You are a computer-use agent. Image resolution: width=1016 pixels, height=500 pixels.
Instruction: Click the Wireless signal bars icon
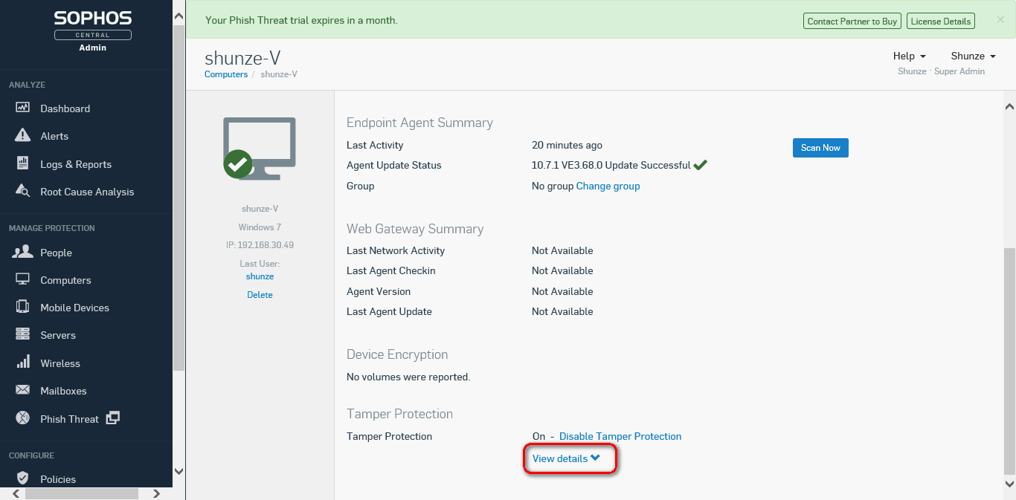coord(24,362)
